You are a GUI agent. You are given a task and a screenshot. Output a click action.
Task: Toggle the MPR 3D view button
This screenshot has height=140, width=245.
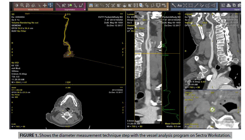tap(164, 5)
